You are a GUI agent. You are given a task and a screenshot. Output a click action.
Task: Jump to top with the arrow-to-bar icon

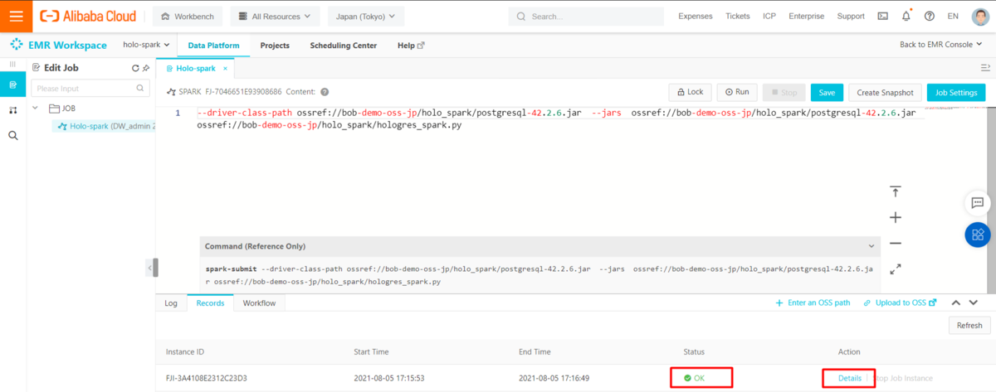click(895, 191)
